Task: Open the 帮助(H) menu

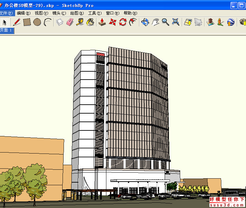Action: pos(130,13)
